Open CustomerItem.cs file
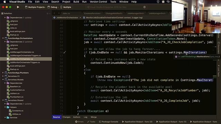The height and width of the screenshot is (124, 221). point(17,90)
